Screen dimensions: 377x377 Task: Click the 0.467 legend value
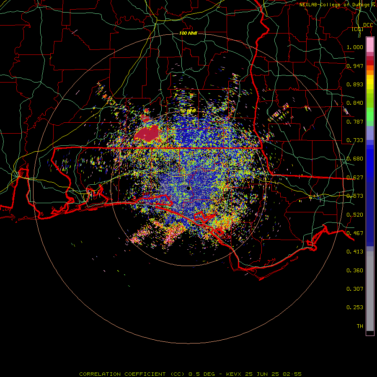click(355, 233)
